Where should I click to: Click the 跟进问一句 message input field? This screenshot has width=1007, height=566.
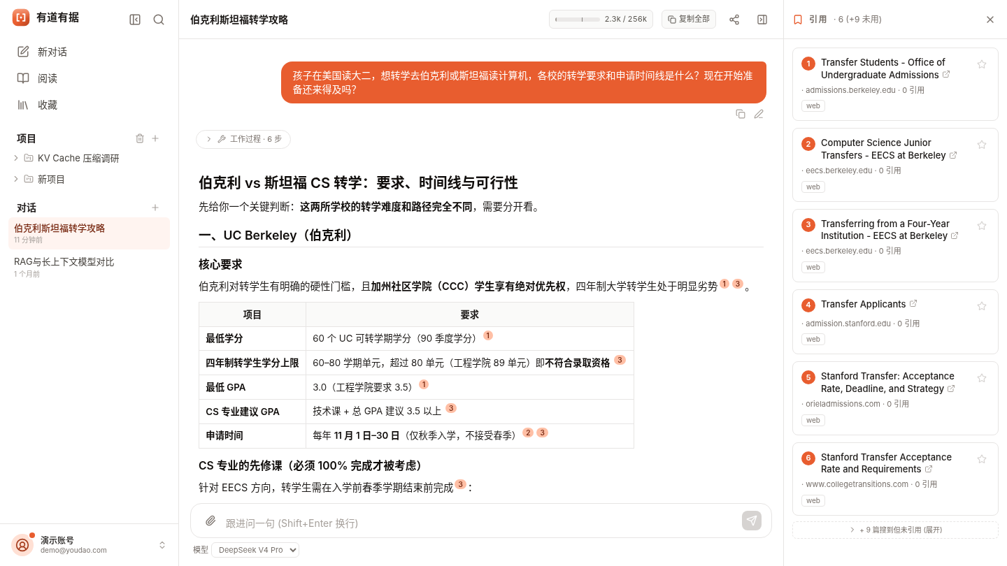[479, 523]
